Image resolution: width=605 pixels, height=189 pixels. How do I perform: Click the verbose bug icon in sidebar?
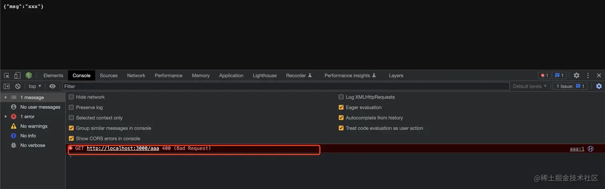[14, 145]
